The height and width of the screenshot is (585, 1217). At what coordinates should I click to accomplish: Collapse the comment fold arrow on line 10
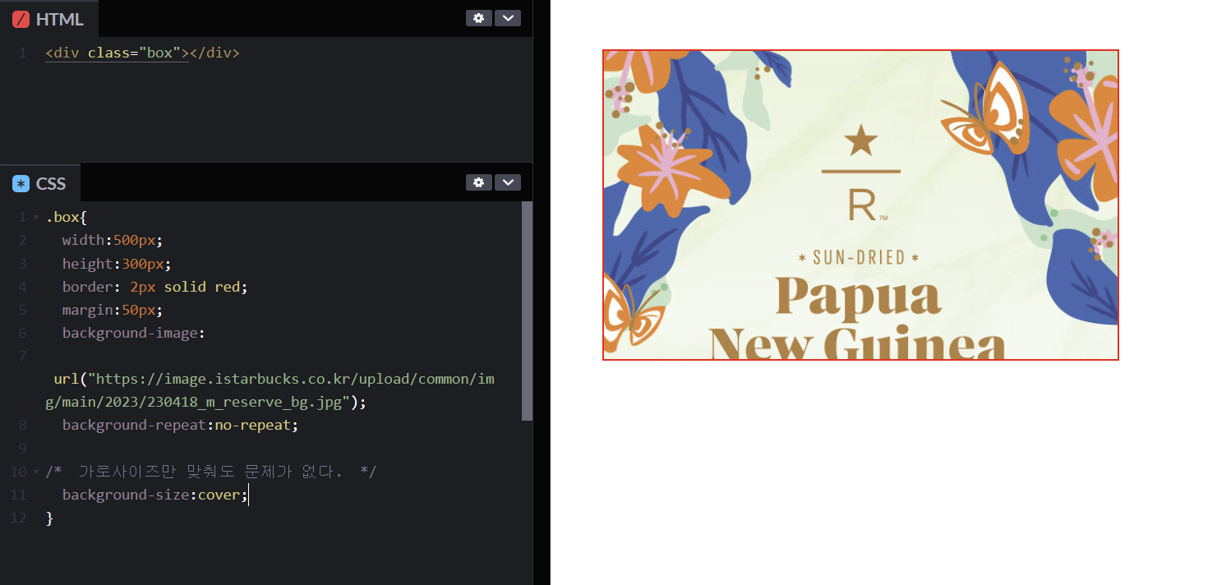(x=36, y=472)
